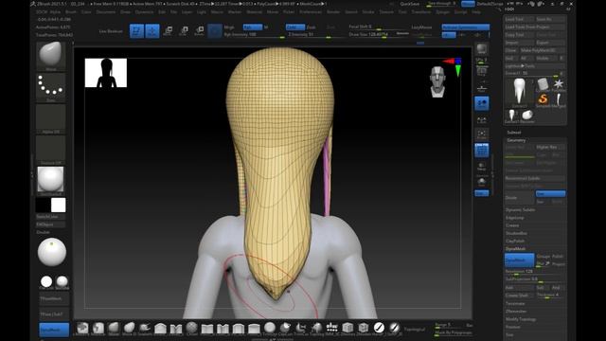Toggle PolyF wireframe display button

coord(482,150)
